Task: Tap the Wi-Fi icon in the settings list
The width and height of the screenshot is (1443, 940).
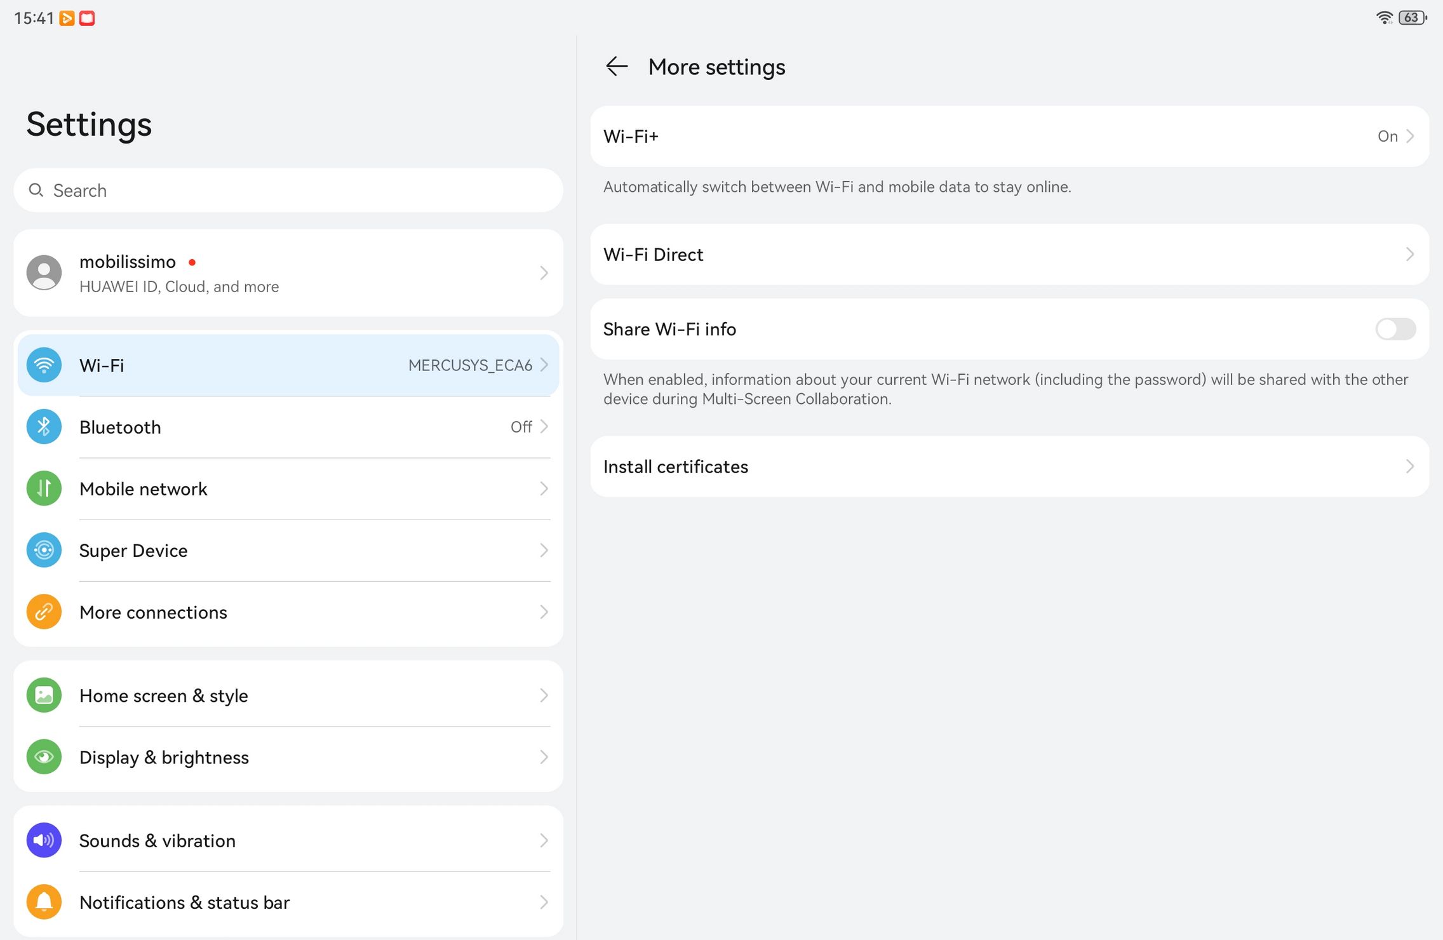Action: (x=44, y=365)
